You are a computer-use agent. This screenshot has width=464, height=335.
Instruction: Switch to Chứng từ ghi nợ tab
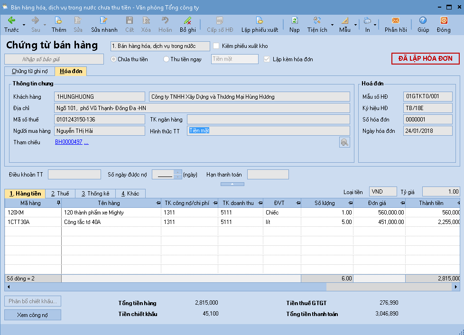coord(29,71)
